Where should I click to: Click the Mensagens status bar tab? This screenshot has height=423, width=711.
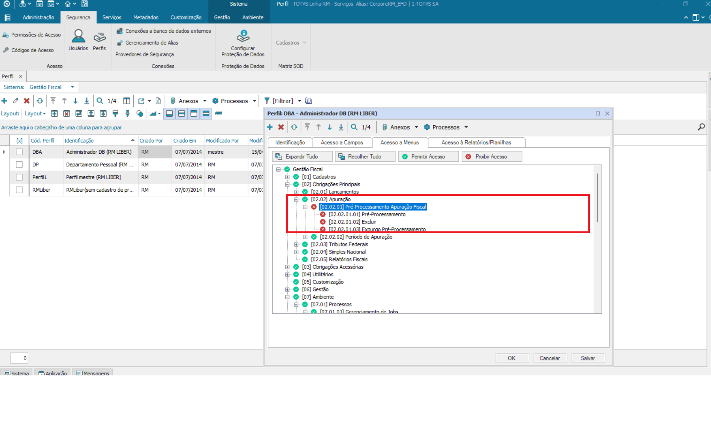tap(92, 373)
